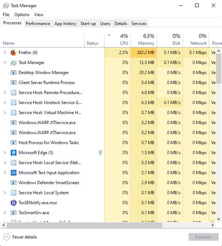Switch to the App history tab

click(x=65, y=24)
